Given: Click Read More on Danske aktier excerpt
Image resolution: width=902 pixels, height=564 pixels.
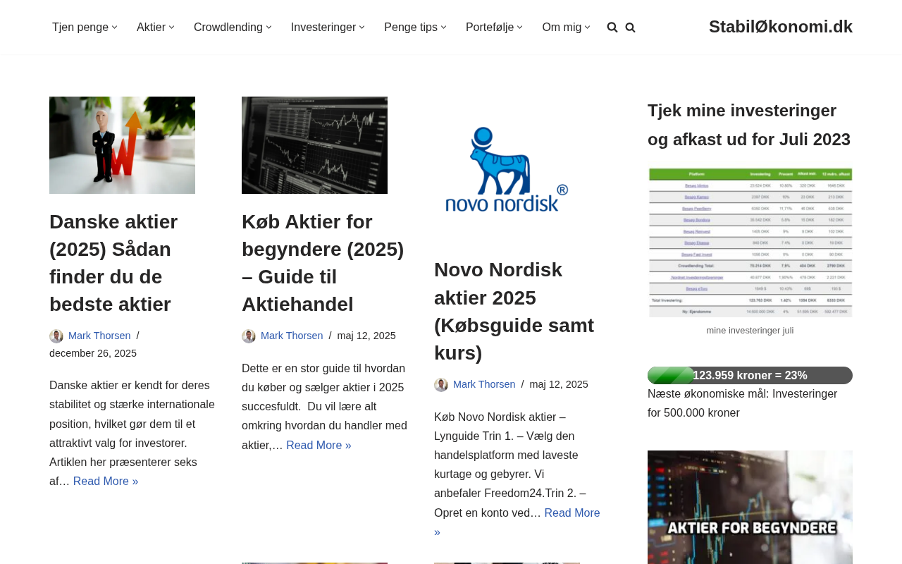Looking at the screenshot, I should click(x=106, y=482).
